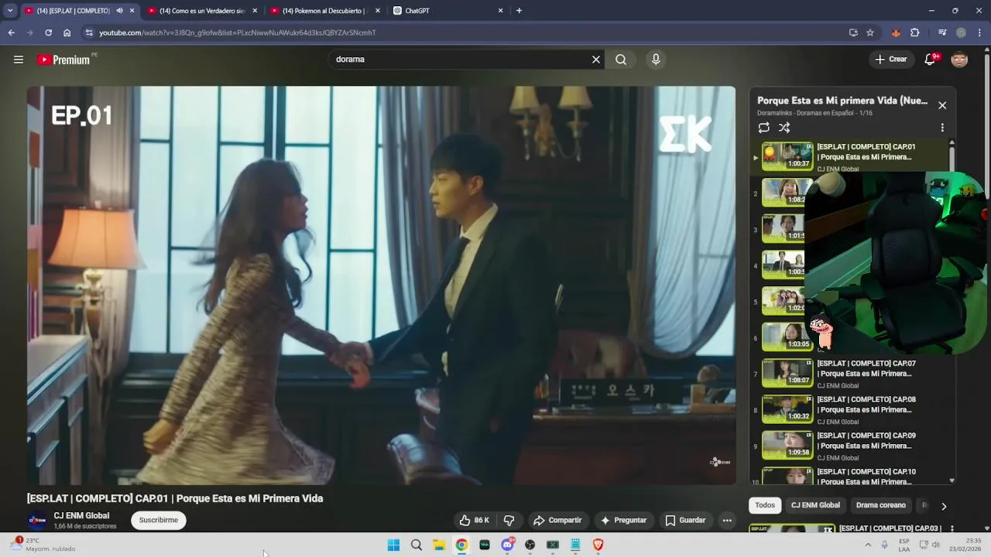The width and height of the screenshot is (991, 557).
Task: Open more actions menu below video
Action: [x=727, y=521]
